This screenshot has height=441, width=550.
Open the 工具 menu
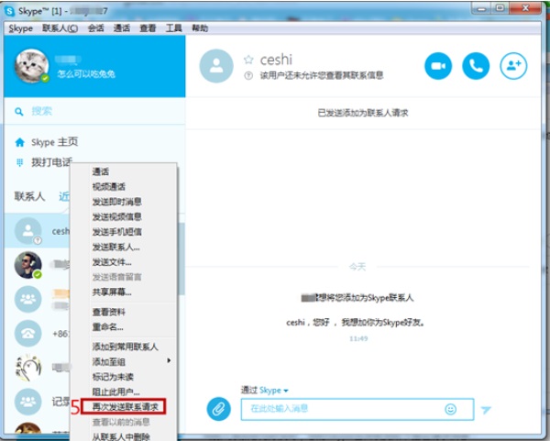[x=174, y=28]
